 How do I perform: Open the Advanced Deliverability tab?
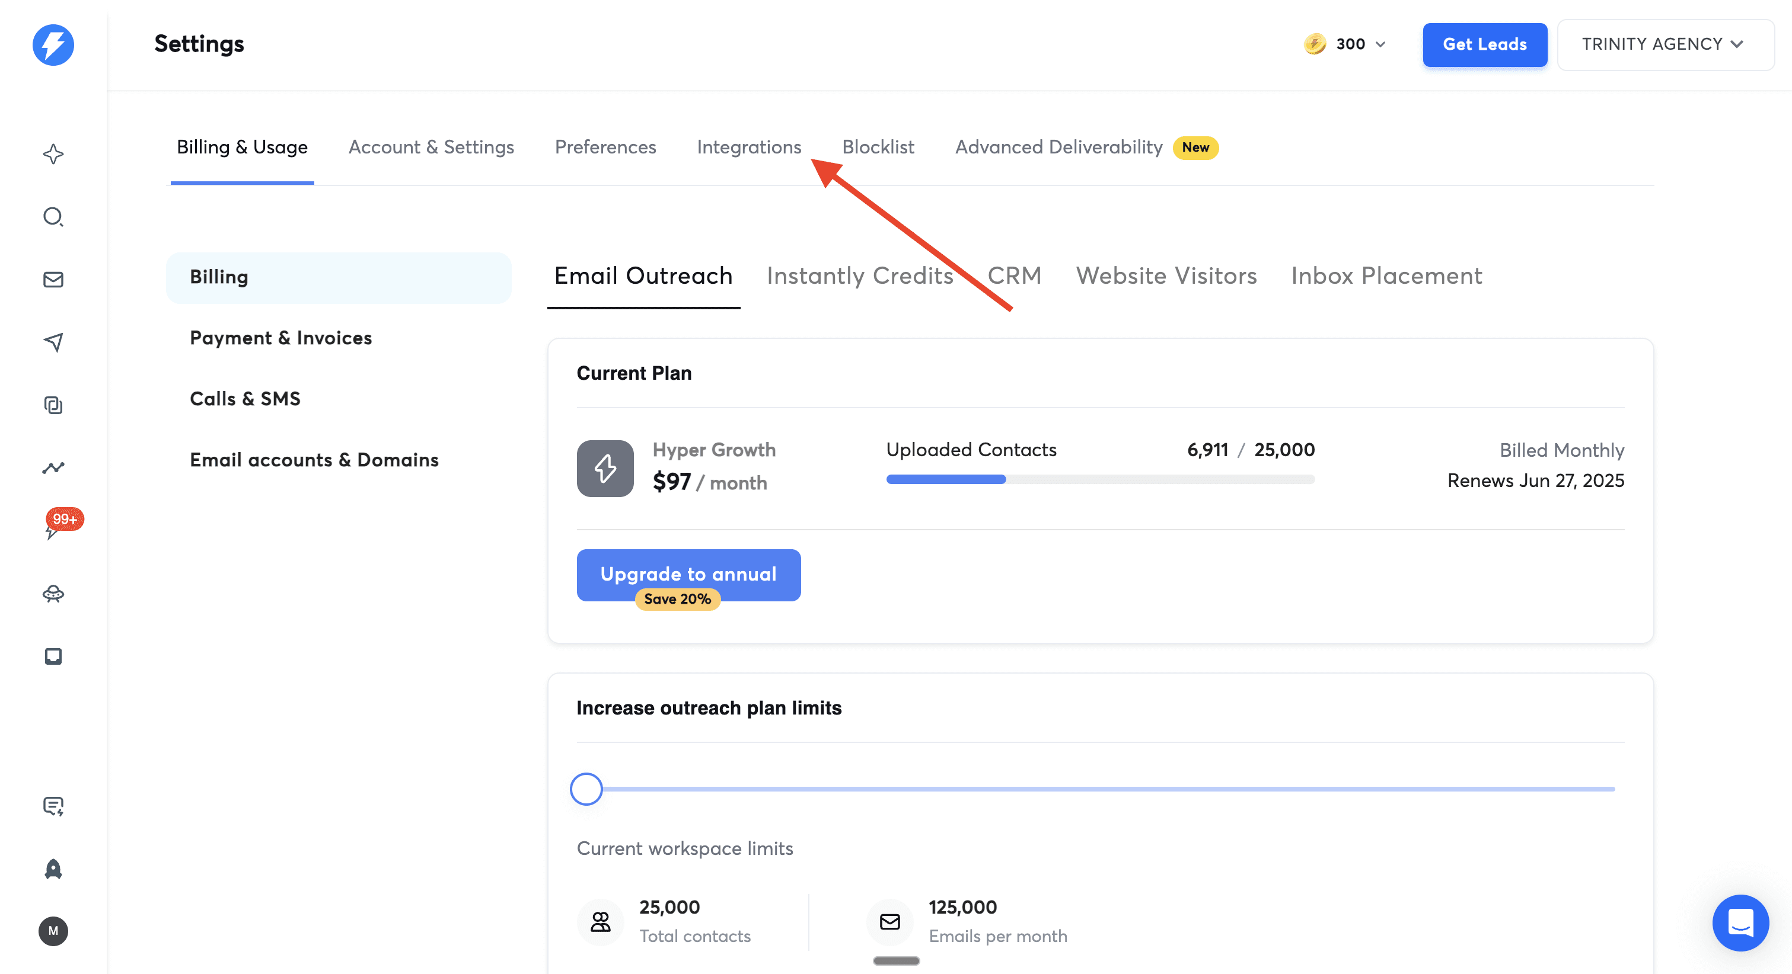click(1058, 148)
